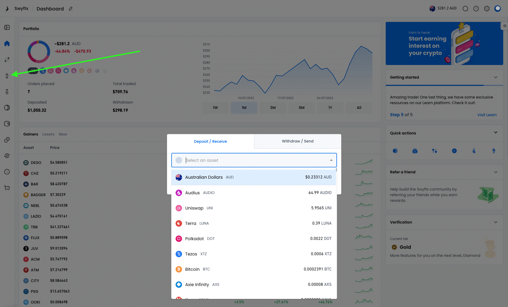Go to Home dashboard sidebar icon
Screen dimensions: 508x307
point(7,43)
